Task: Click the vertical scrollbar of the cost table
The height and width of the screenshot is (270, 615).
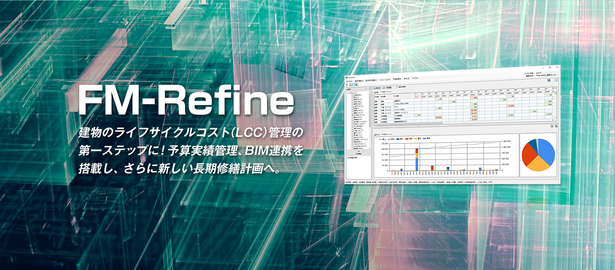Action: point(556,103)
